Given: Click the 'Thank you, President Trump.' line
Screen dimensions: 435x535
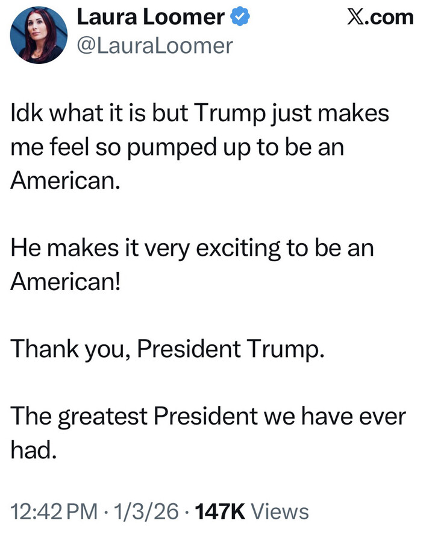Looking at the screenshot, I should 169,348.
